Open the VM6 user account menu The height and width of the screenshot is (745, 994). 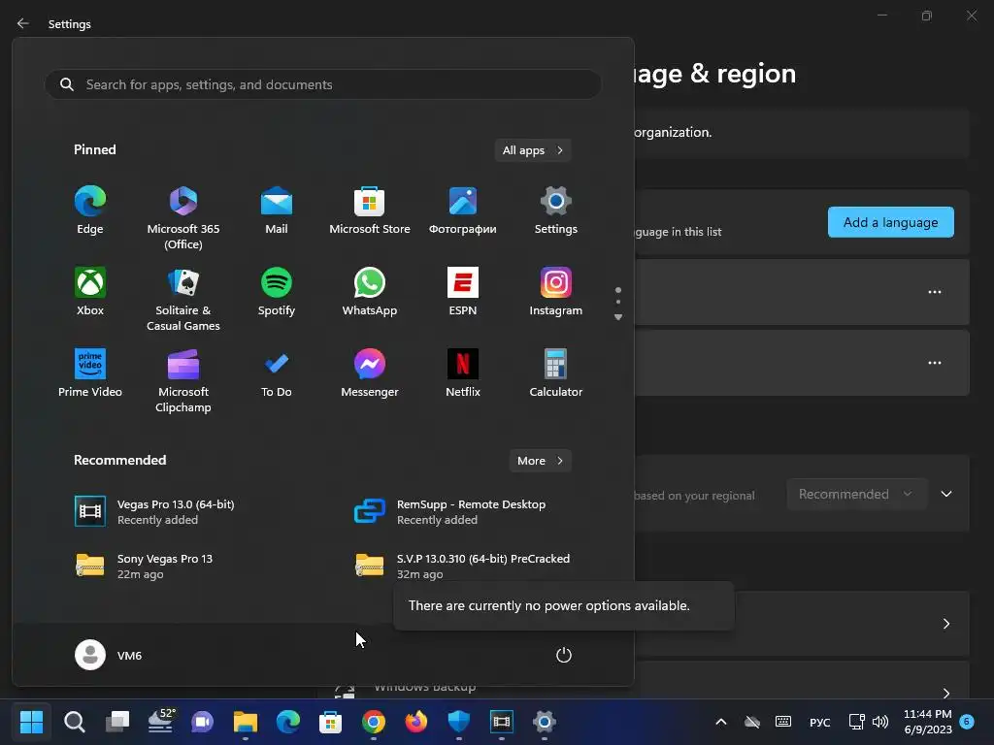[109, 655]
